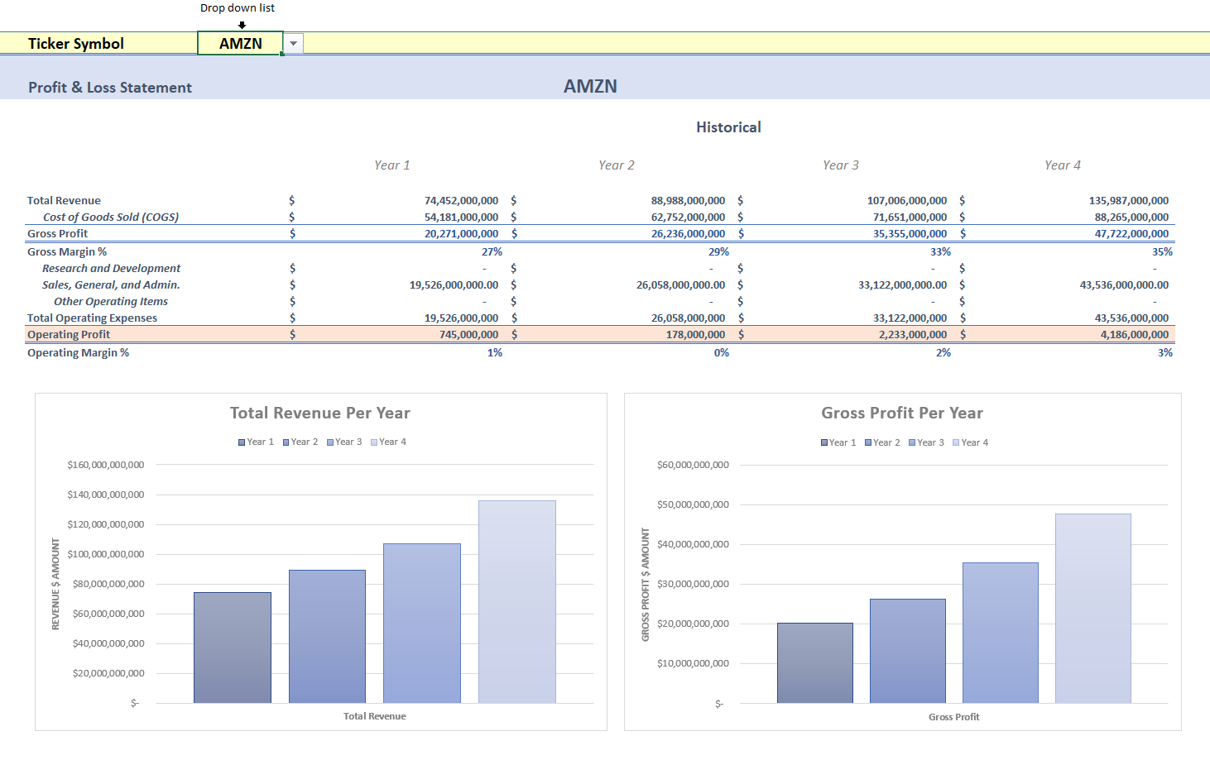This screenshot has width=1210, height=760.
Task: Click the Year 1 legend in revenue chart
Action: click(257, 441)
